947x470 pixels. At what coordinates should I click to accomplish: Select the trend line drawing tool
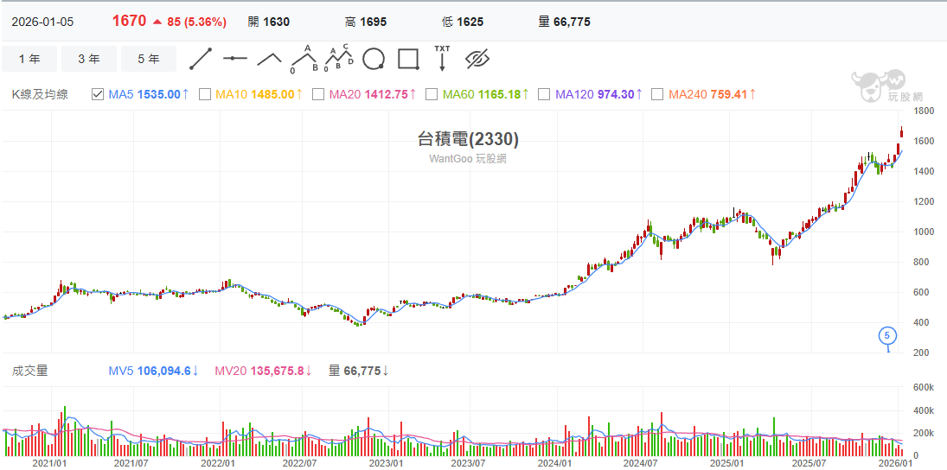coord(201,59)
